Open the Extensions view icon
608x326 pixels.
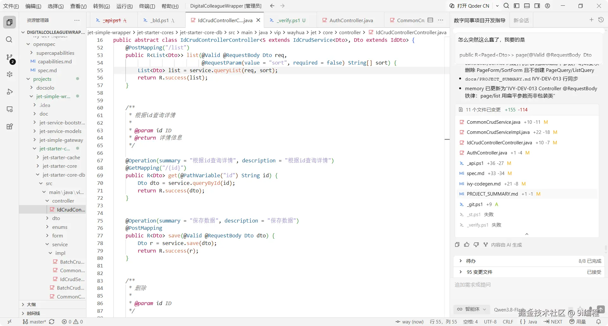pos(9,127)
